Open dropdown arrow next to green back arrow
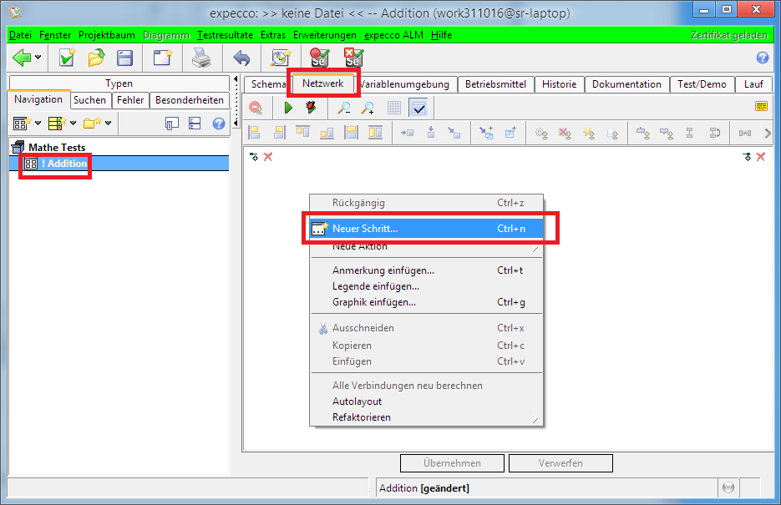 coord(38,58)
